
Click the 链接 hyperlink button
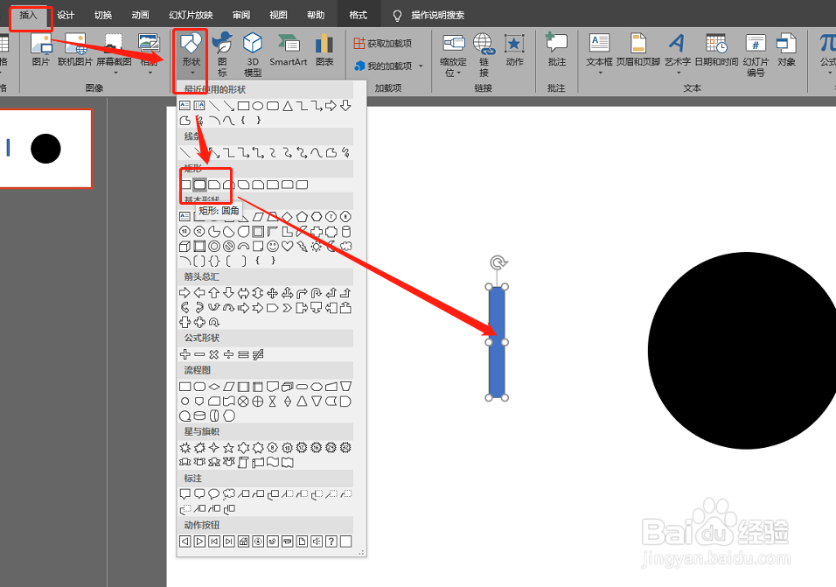(484, 54)
